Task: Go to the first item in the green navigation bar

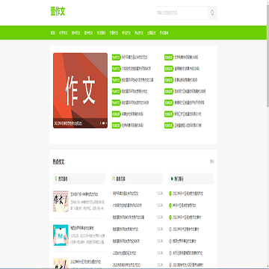Action: click(x=52, y=33)
